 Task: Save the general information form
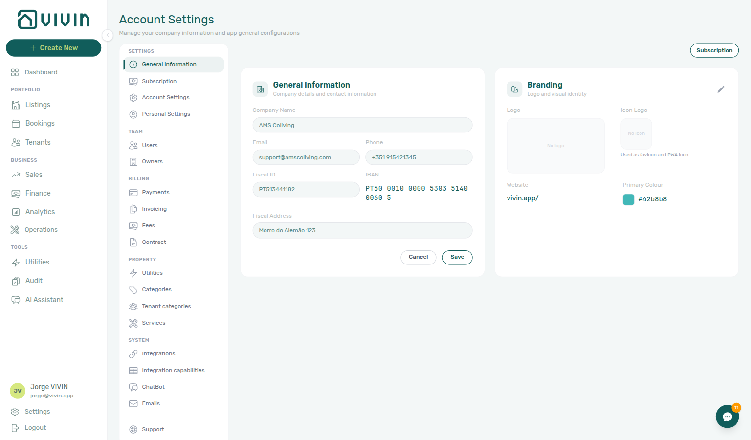click(x=457, y=257)
